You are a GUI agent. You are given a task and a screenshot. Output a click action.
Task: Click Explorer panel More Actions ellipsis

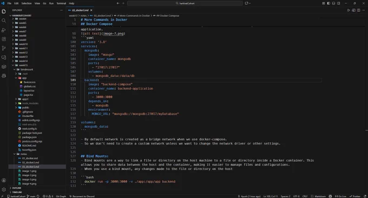pyautogui.click(x=62, y=10)
